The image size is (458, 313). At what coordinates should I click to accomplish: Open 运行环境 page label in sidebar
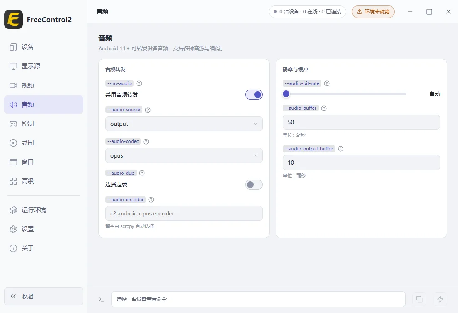click(x=34, y=210)
